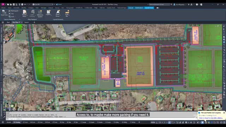This screenshot has width=226, height=127.
Task: Click the plot and publish details link
Action: tap(210, 118)
